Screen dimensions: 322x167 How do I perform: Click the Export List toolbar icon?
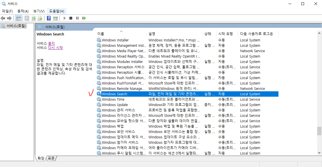pos(40,18)
